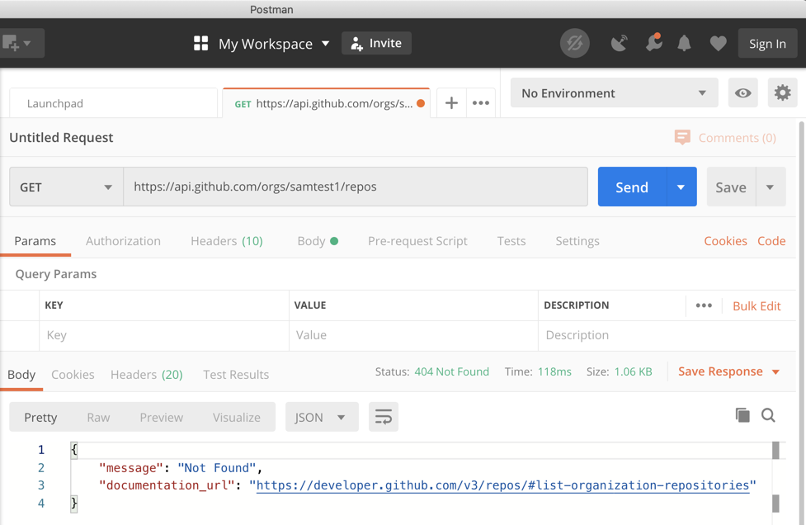Open notifications bell icon
806x525 pixels.
(685, 44)
